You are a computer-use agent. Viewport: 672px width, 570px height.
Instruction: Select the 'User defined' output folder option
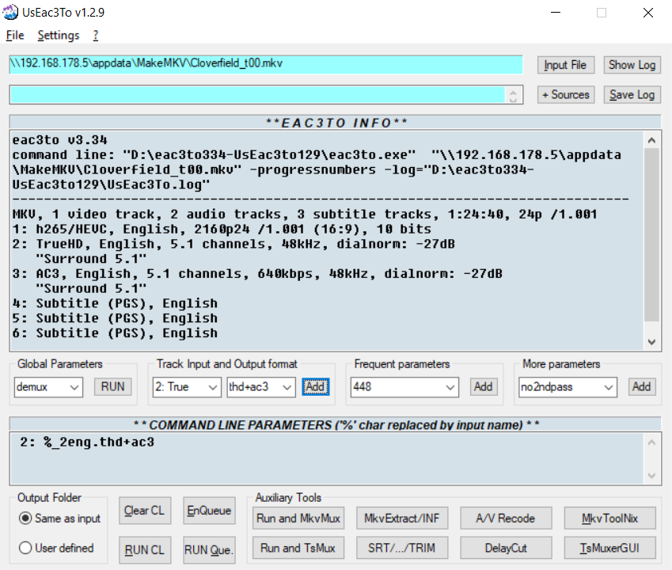[x=25, y=548]
